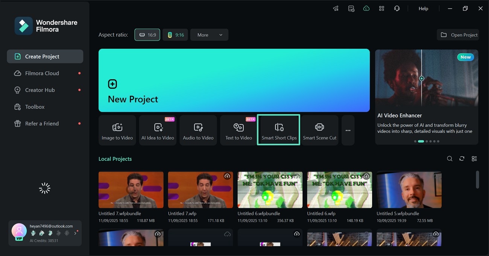The image size is (489, 256).
Task: Click the Local Projects heading
Action: pos(115,159)
